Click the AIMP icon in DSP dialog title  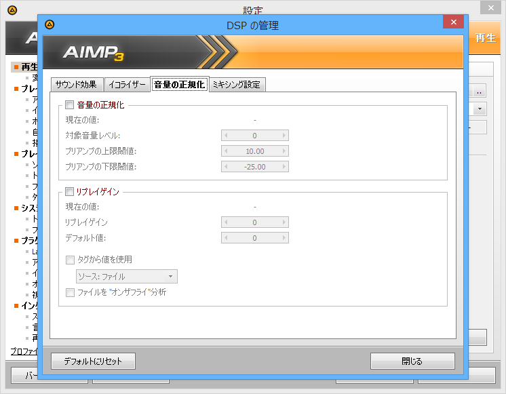50,24
